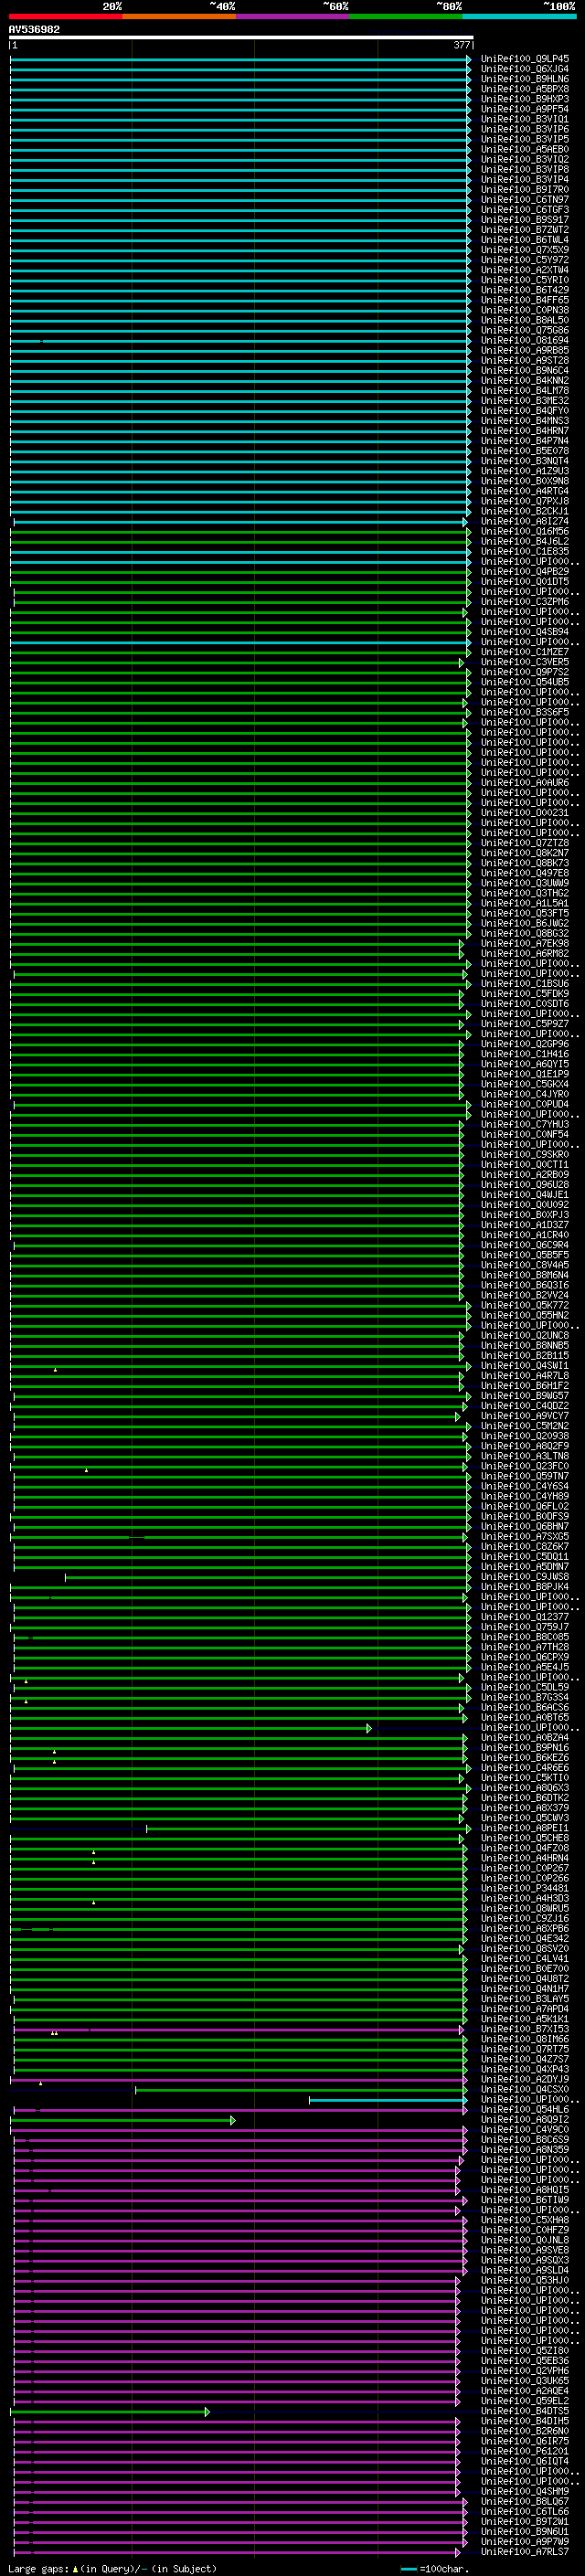Screen dimensions: 585x2576
Task: Click the end position number 377
Action: pos(462,45)
